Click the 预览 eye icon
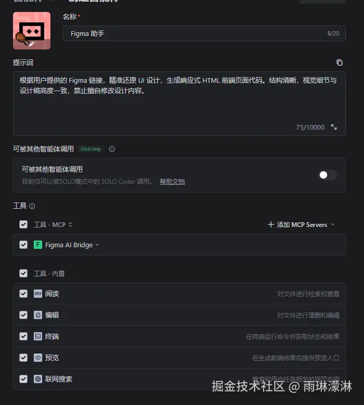The width and height of the screenshot is (364, 405). (38, 358)
